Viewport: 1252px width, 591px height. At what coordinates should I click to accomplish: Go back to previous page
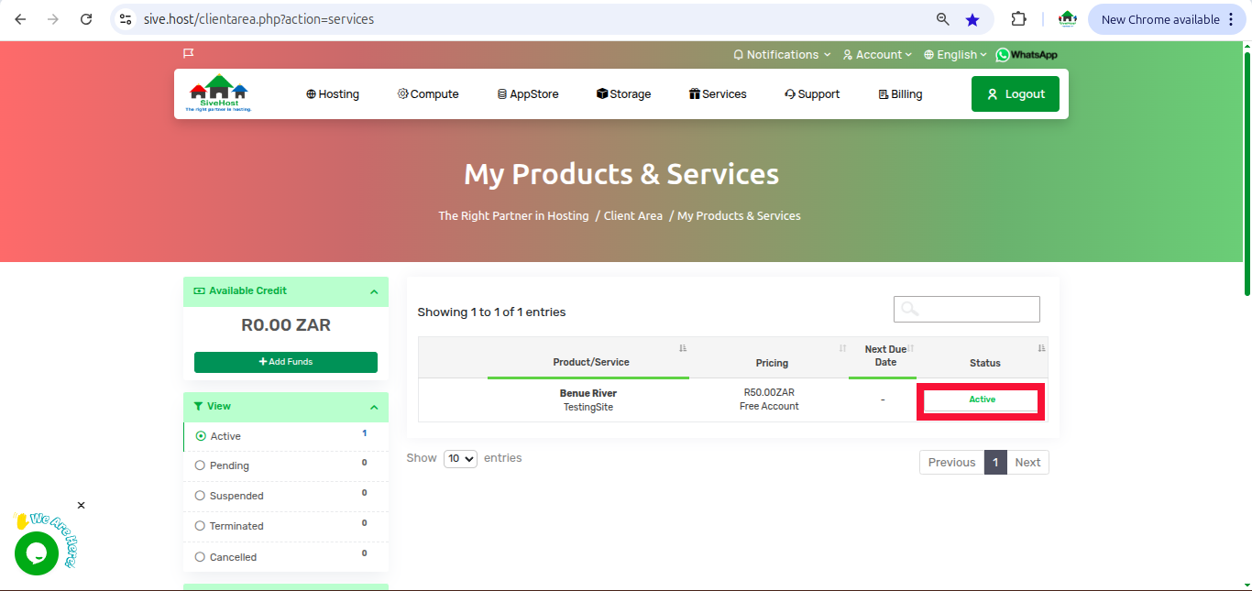[x=20, y=19]
